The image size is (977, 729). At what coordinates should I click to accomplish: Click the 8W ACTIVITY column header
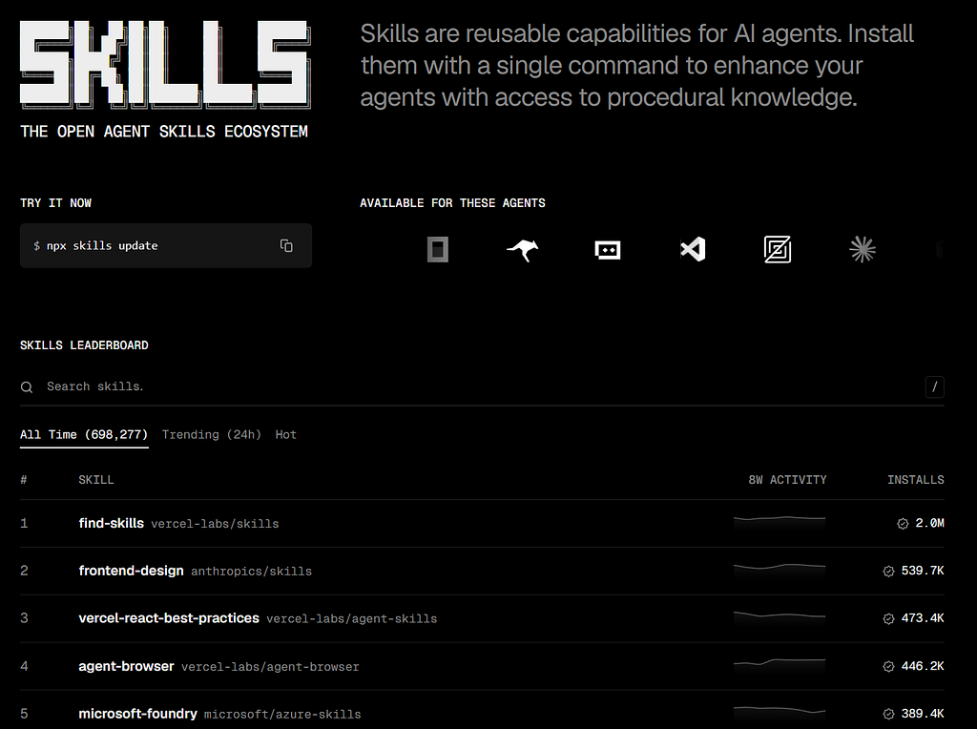click(787, 480)
